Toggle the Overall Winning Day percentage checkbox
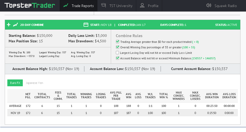Image resolution: width=246 pixels, height=132 pixels. click(118, 47)
